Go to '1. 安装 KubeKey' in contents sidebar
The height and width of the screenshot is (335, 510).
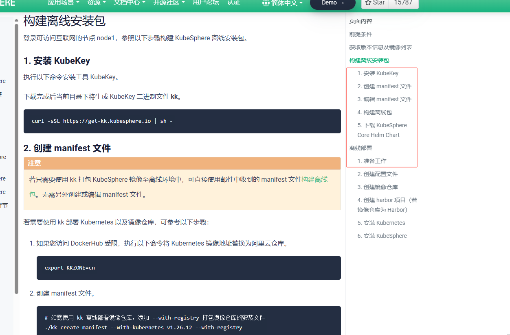pos(378,73)
